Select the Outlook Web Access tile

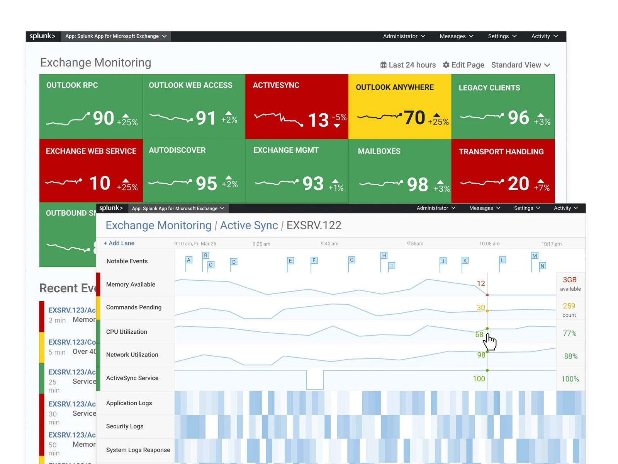194,107
